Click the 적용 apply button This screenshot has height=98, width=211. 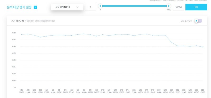click(x=196, y=7)
